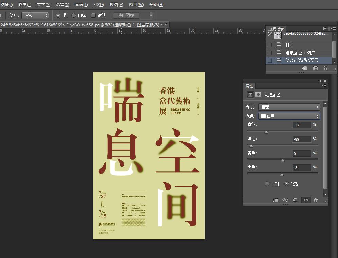Enable the 透明 checkbox in options bar
The height and width of the screenshot is (258, 338).
pos(92,15)
